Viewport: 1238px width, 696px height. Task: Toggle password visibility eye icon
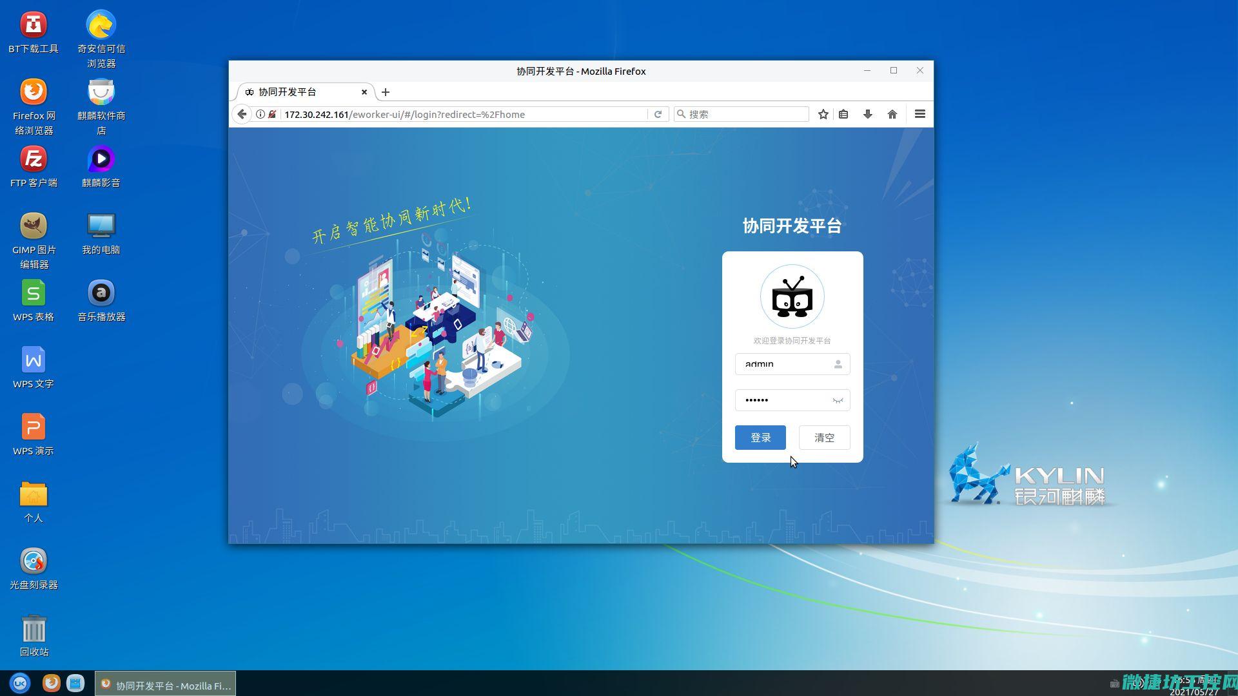tap(838, 400)
